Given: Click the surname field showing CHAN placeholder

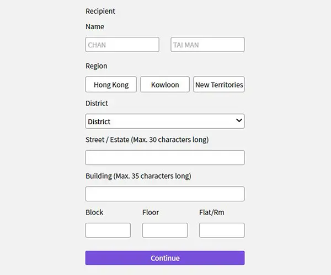Looking at the screenshot, I should [x=122, y=45].
